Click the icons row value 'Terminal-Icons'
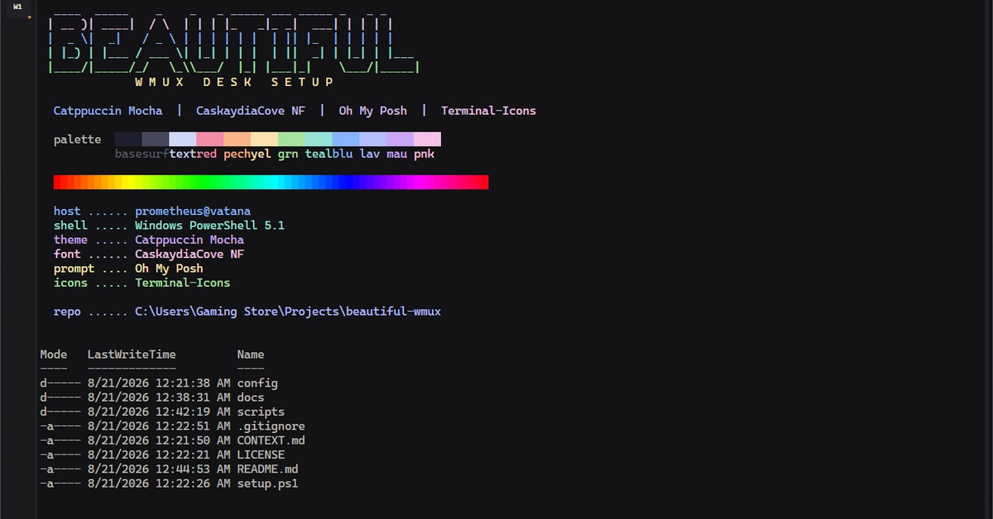This screenshot has height=519, width=993. pos(183,283)
